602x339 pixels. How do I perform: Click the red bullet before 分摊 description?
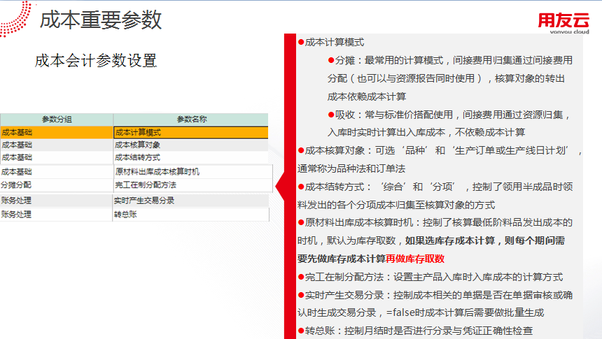pyautogui.click(x=331, y=61)
